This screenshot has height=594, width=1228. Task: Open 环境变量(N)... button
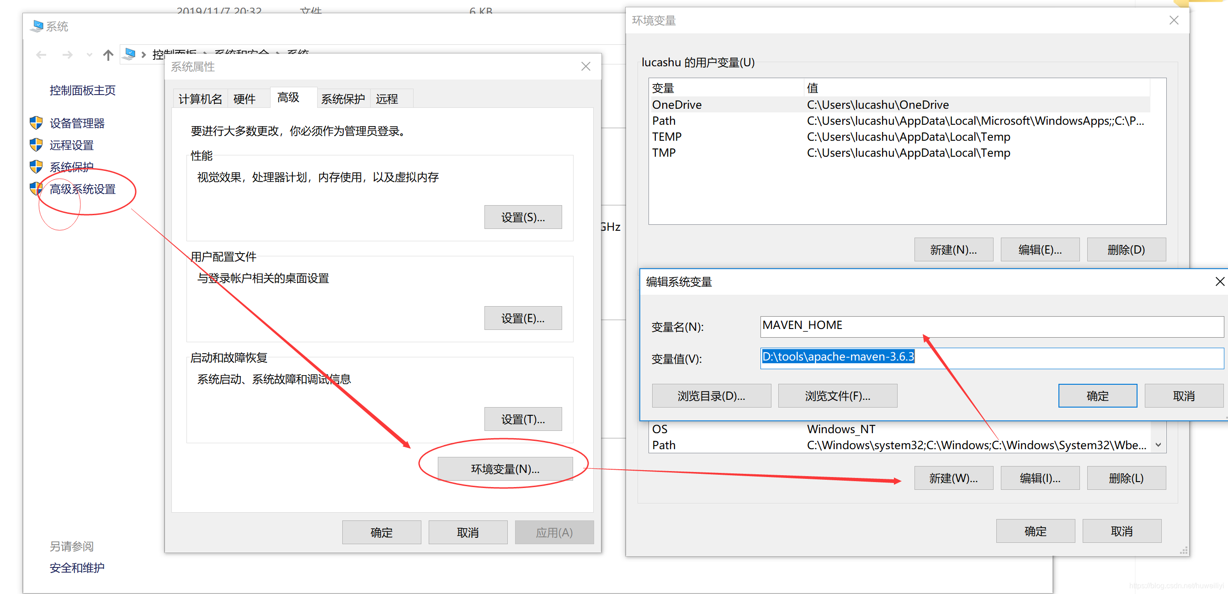click(x=505, y=469)
